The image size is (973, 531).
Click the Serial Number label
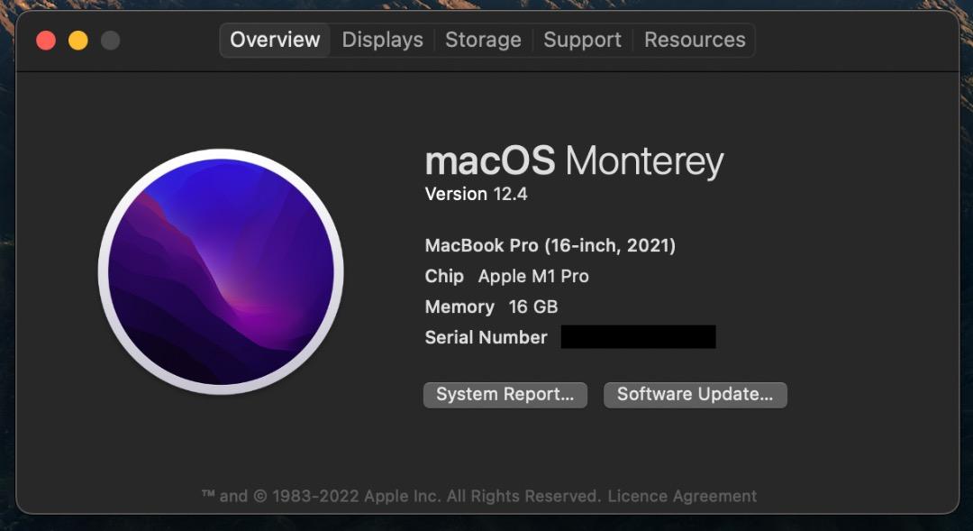point(486,337)
